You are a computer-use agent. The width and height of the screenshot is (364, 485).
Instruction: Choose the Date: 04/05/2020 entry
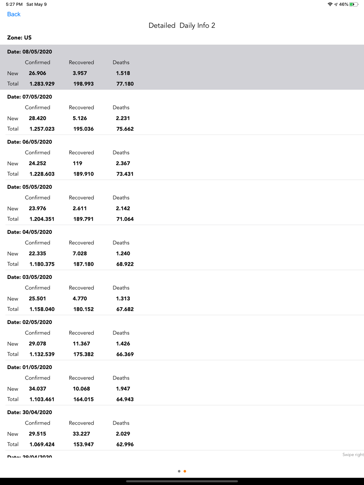pos(29,232)
